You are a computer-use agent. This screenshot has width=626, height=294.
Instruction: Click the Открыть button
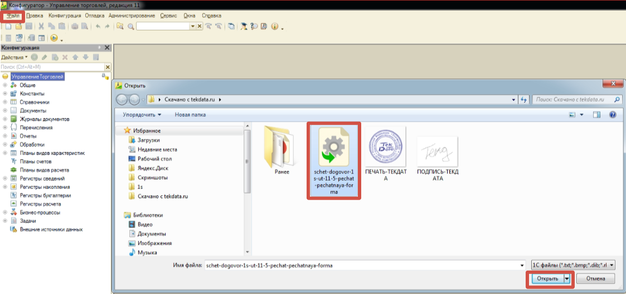(547, 279)
